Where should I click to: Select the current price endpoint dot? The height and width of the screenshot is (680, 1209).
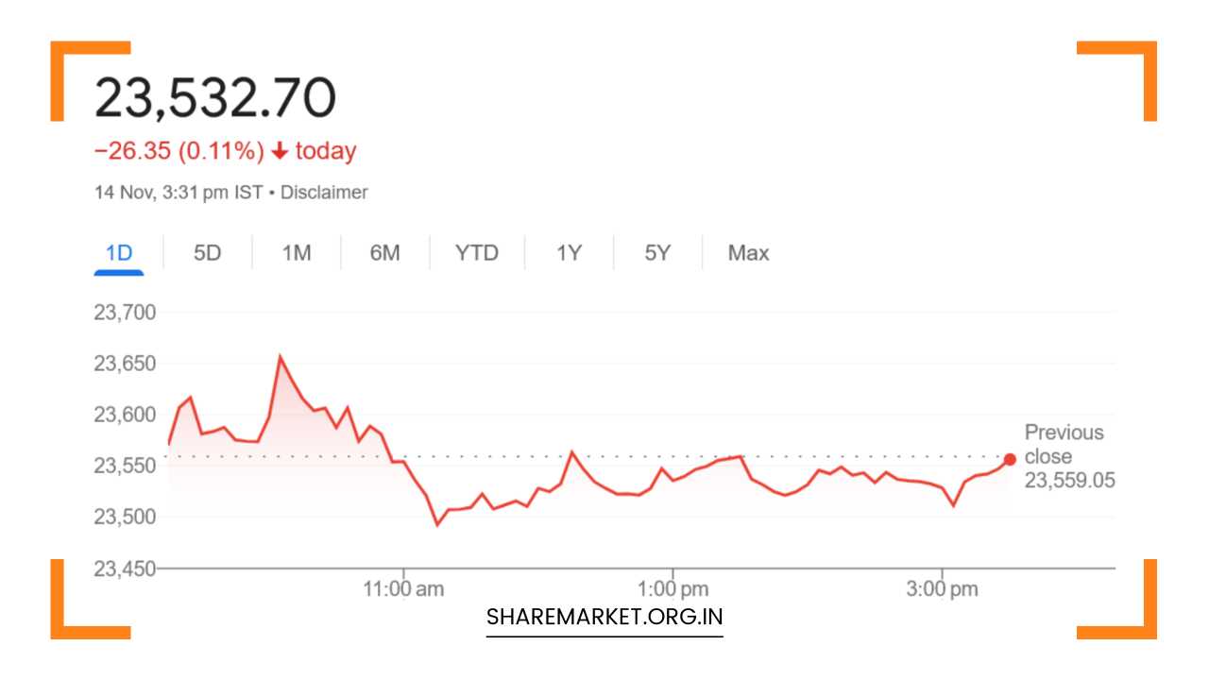coord(1009,460)
